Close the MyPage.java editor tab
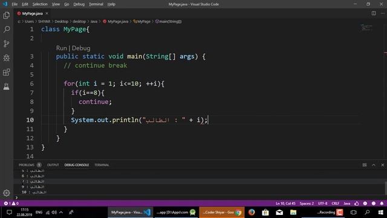 click(x=47, y=13)
